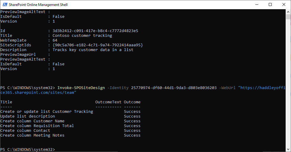Minimize the SharePoint Online Management Shell window
The image size is (291, 152).
point(256,5)
